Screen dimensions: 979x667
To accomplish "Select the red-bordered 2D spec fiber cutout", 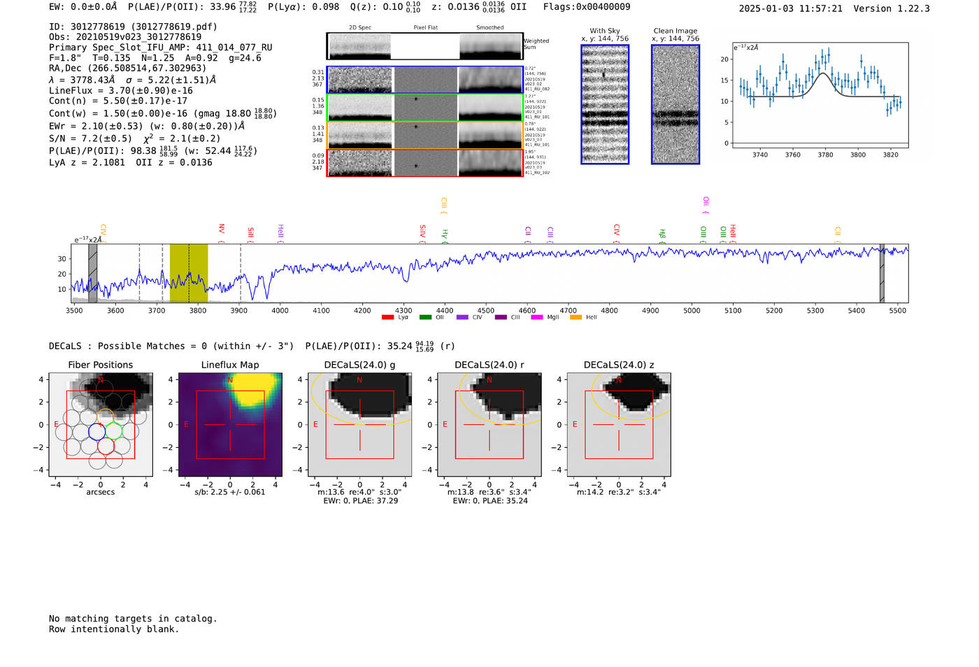I will click(x=424, y=163).
